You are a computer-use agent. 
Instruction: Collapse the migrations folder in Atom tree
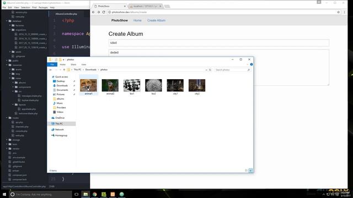point(10,30)
